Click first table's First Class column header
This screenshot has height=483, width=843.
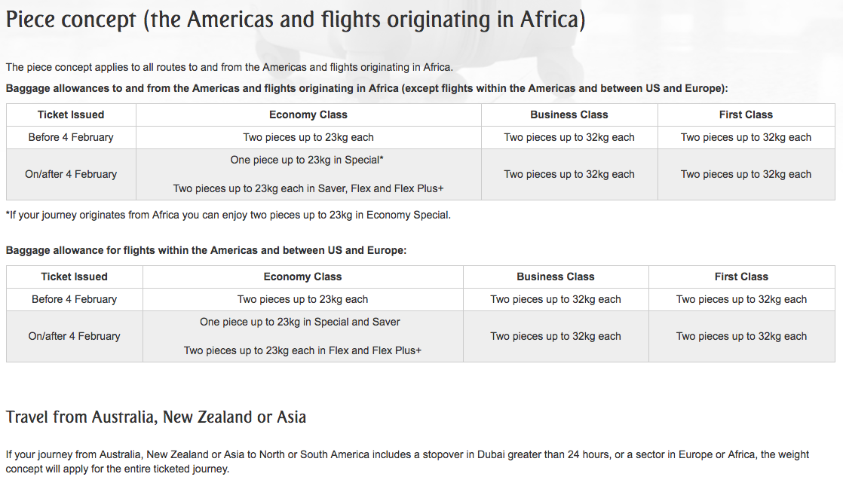click(746, 115)
